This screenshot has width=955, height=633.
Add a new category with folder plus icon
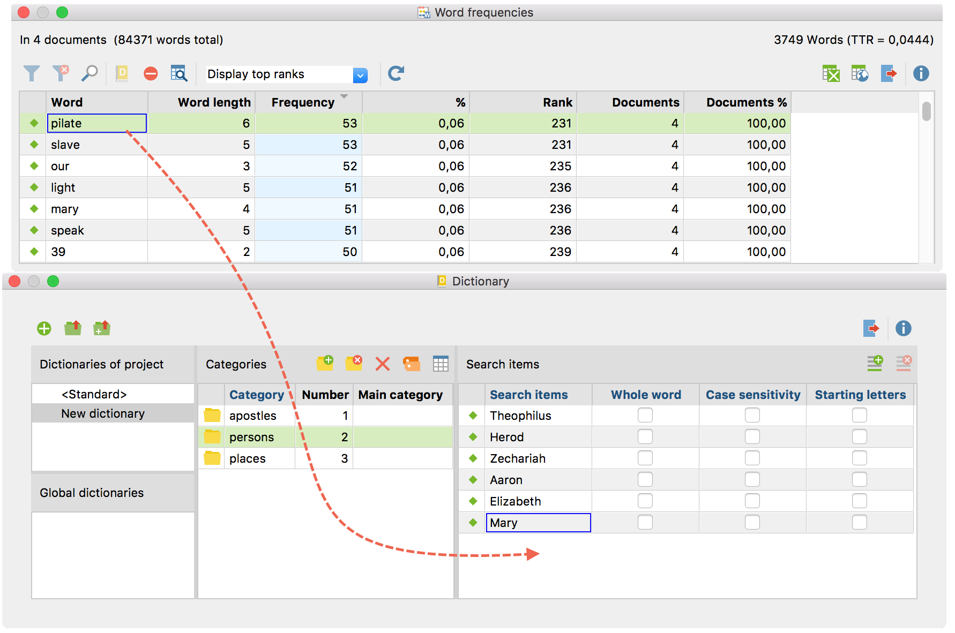pos(325,364)
